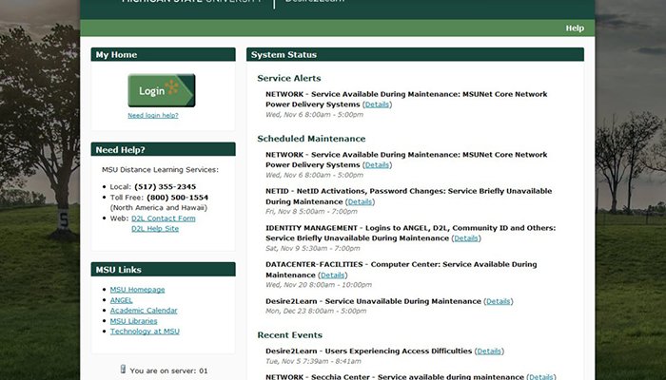Open Details for NETWORK Secchia Center event
This screenshot has height=380, width=666.
(x=541, y=376)
